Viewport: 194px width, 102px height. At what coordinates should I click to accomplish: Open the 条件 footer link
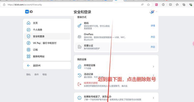click(x=36, y=74)
